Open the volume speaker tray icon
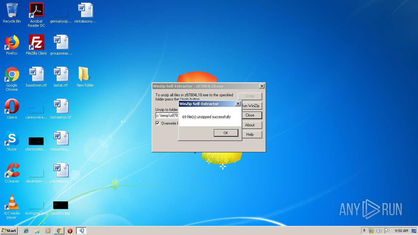418x235 pixels. pos(379,231)
